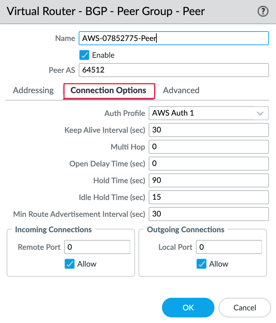Enable the peer with the Enable checkbox
276x323 pixels.
84,55
